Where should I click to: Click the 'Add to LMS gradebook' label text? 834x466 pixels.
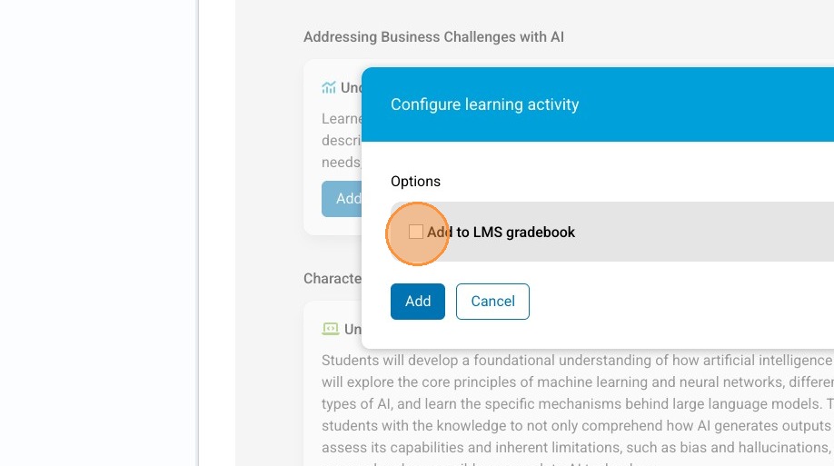(x=501, y=233)
